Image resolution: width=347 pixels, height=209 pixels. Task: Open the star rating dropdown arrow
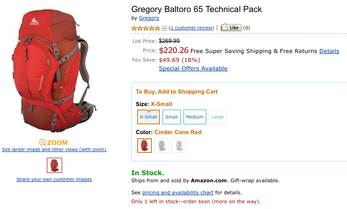(164, 28)
